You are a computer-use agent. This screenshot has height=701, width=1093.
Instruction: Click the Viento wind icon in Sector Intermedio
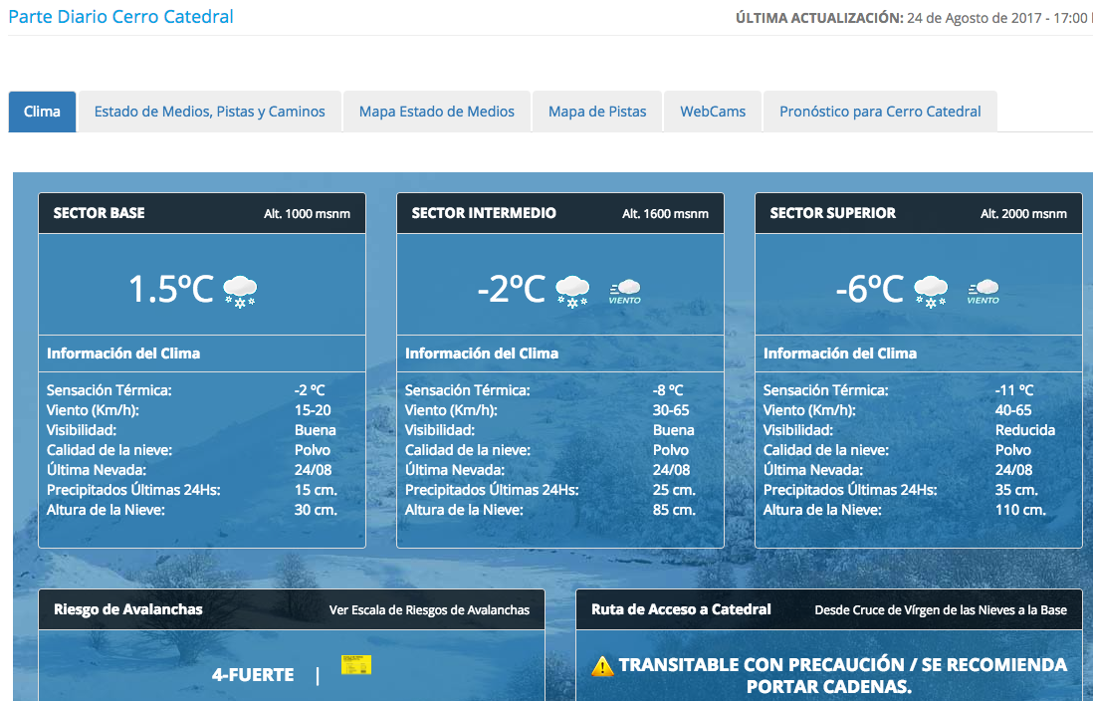tap(625, 292)
